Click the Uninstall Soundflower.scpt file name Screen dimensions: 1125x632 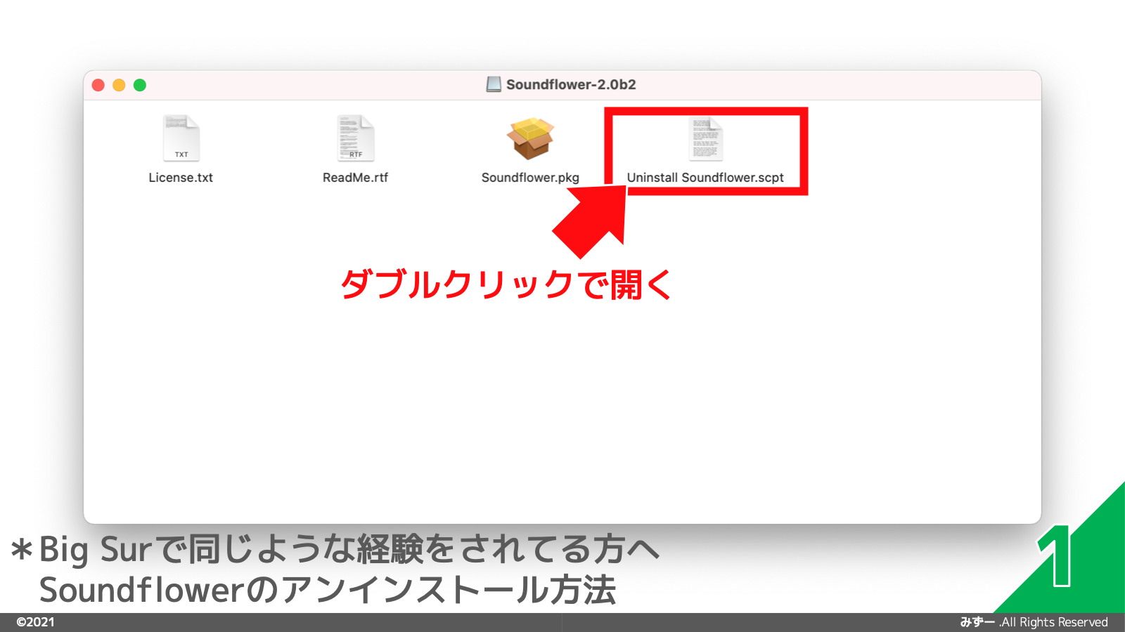[x=705, y=178]
